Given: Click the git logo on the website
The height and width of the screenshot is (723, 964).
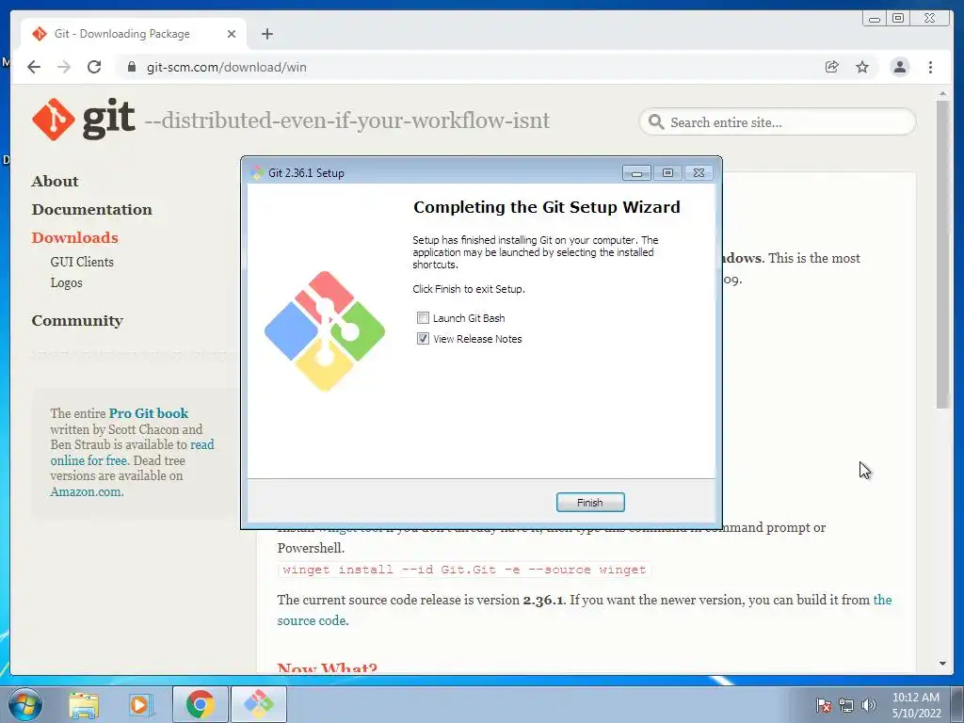Looking at the screenshot, I should (x=84, y=120).
